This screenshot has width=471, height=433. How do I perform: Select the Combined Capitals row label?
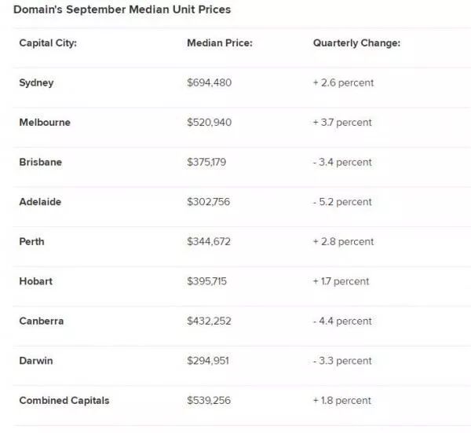pos(64,400)
